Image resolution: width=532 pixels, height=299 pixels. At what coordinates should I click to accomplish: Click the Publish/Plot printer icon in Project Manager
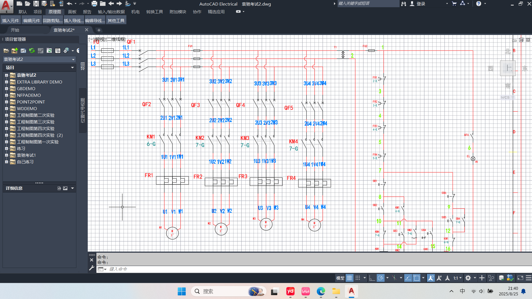(x=66, y=50)
